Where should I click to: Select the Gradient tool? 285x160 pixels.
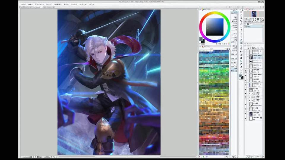tap(241, 58)
